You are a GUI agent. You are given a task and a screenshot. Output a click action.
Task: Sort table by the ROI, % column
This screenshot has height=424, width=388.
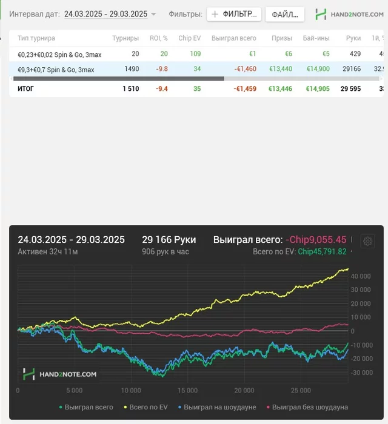(159, 38)
